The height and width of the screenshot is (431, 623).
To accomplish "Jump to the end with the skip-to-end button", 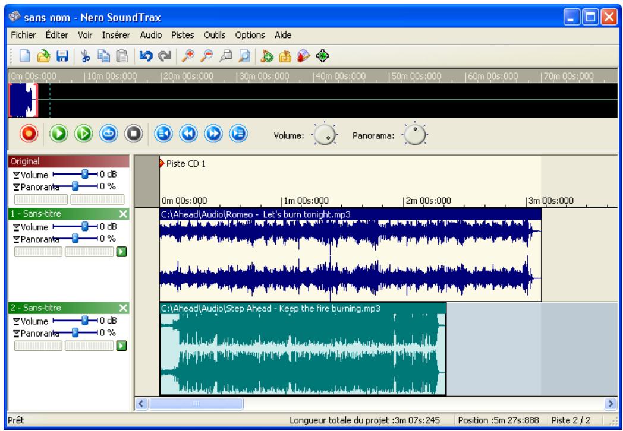I will (238, 134).
